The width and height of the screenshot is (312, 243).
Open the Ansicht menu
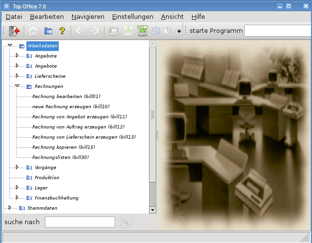click(x=172, y=17)
